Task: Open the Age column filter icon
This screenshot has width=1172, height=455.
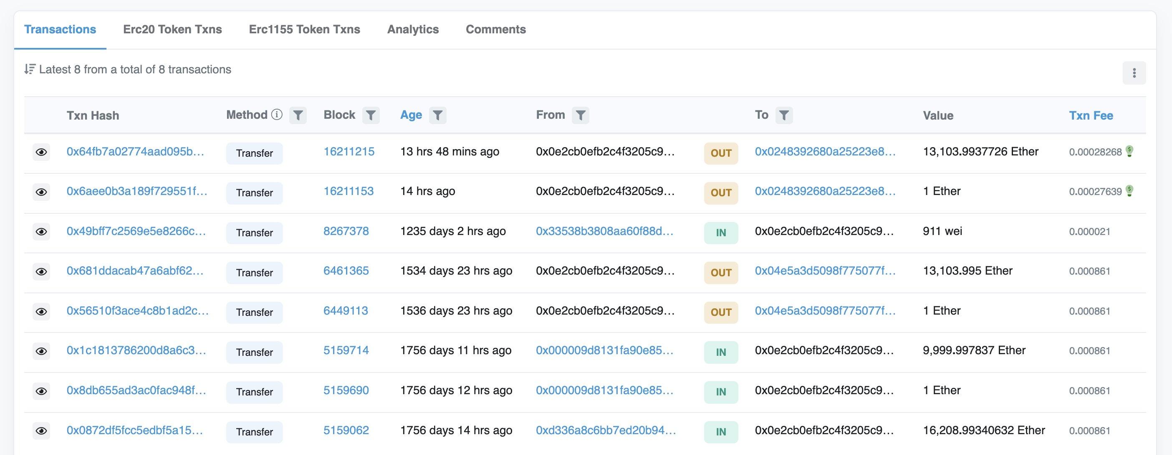Action: tap(437, 115)
